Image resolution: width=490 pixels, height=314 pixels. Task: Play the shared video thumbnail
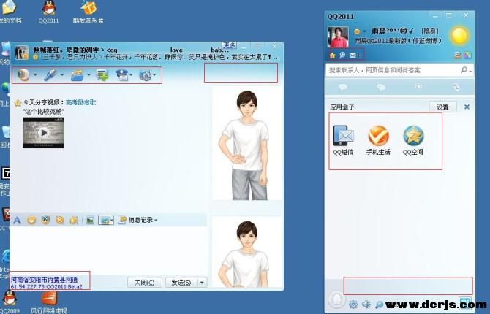tap(43, 132)
